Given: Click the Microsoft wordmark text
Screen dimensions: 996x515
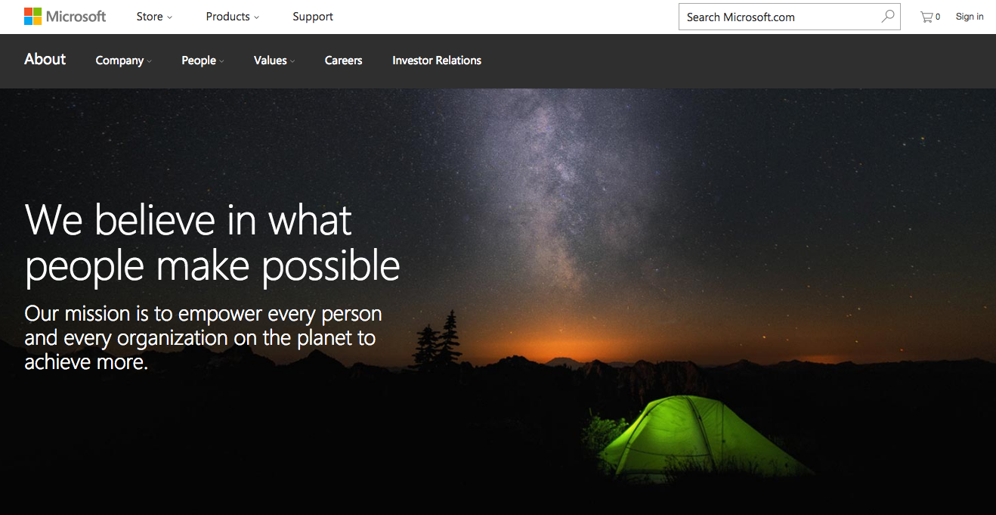Looking at the screenshot, I should pos(76,17).
